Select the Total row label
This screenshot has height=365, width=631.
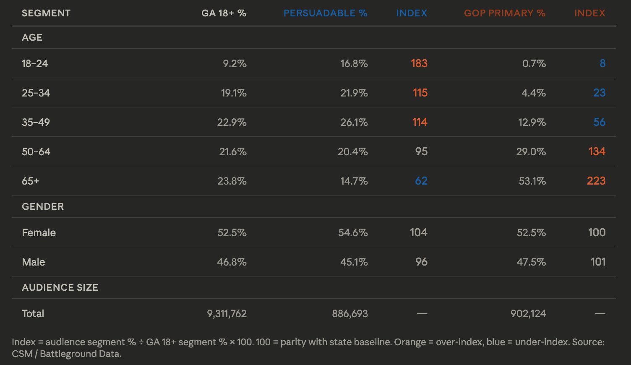33,313
